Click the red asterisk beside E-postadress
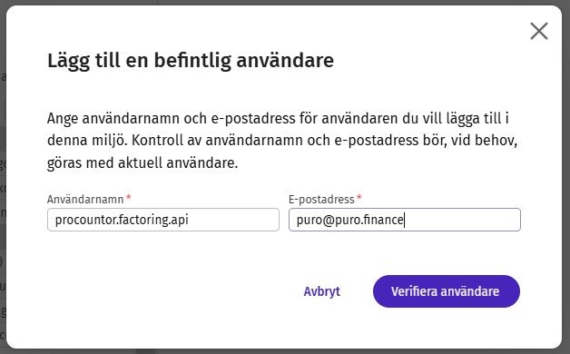Image resolution: width=570 pixels, height=354 pixels. [359, 197]
